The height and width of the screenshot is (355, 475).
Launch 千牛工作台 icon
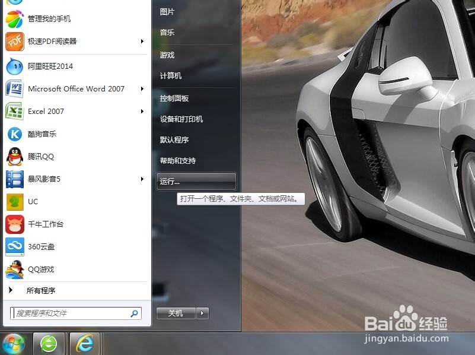point(15,224)
